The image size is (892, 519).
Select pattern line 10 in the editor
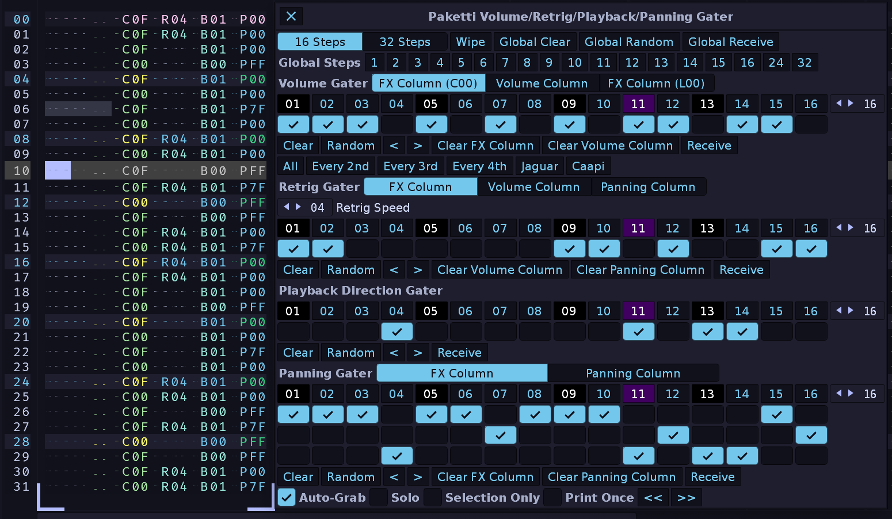(21, 171)
